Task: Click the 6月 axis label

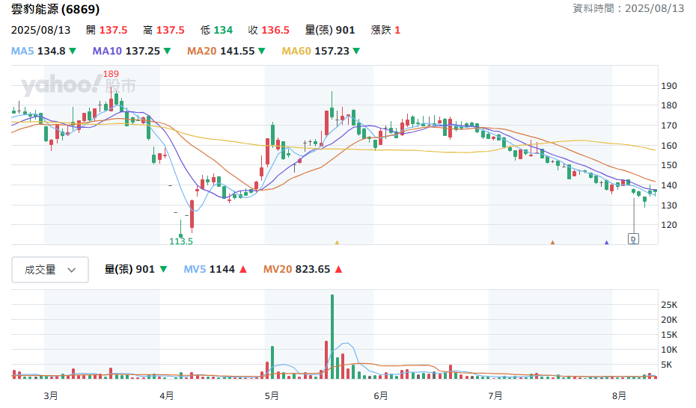Action: click(380, 395)
